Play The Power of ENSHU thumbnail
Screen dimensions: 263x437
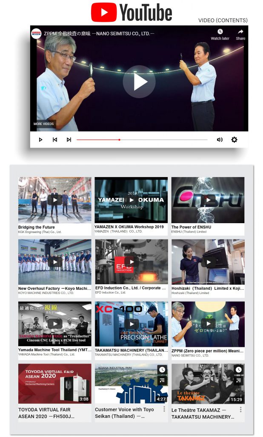click(x=208, y=200)
